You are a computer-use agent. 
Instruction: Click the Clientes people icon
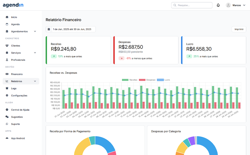[x=7, y=46]
